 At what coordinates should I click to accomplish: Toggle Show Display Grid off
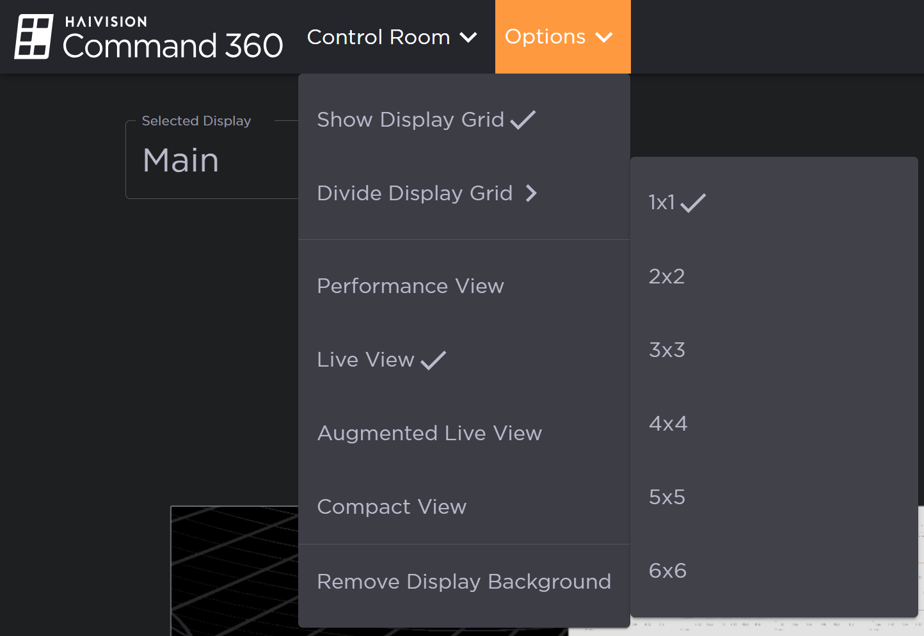point(411,120)
